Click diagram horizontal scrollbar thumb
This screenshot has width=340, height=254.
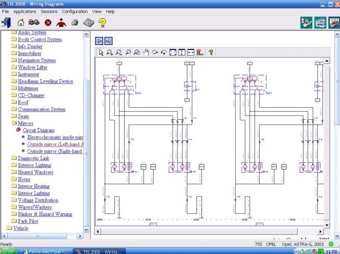click(199, 232)
